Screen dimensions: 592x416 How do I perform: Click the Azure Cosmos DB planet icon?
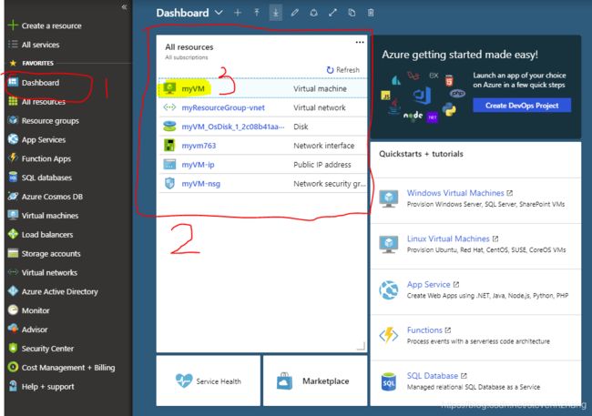pyautogui.click(x=14, y=197)
